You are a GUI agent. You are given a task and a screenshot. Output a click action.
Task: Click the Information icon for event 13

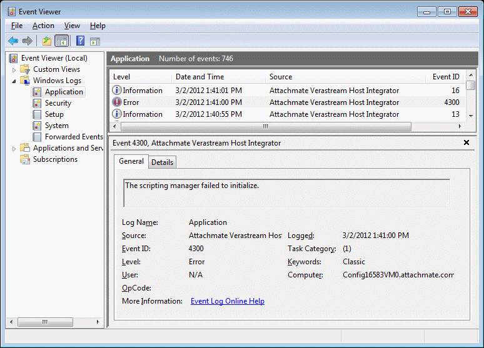pyautogui.click(x=117, y=114)
